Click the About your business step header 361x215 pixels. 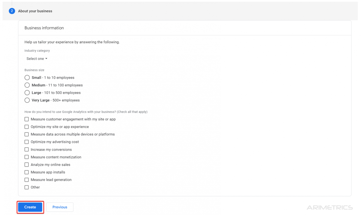(35, 11)
